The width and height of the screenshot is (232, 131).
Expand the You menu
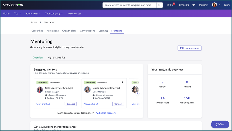(17, 13)
